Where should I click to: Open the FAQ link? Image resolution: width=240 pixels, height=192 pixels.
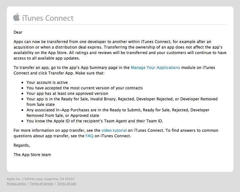(x=89, y=136)
